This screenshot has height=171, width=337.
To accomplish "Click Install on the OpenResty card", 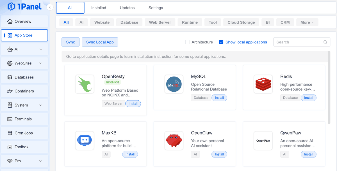I will click(x=133, y=104).
